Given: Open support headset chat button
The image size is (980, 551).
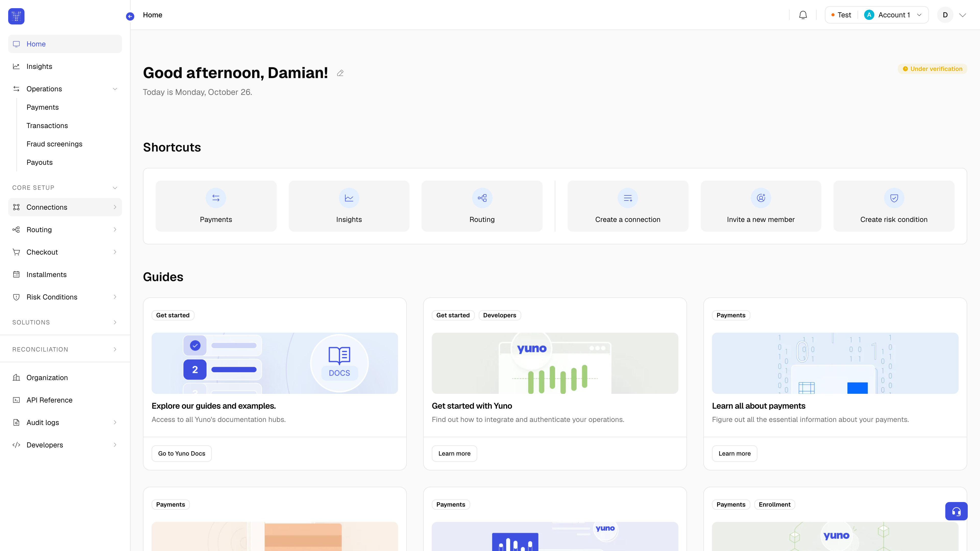Looking at the screenshot, I should coord(956,511).
